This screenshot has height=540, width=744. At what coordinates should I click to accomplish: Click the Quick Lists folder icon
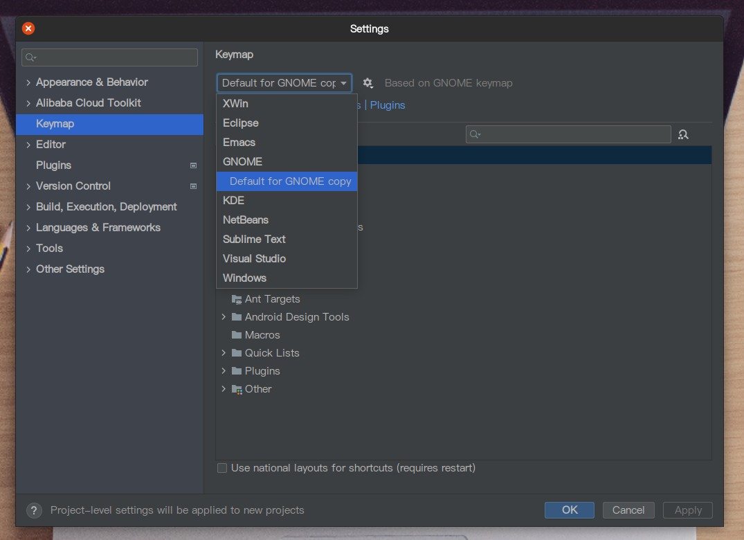236,353
